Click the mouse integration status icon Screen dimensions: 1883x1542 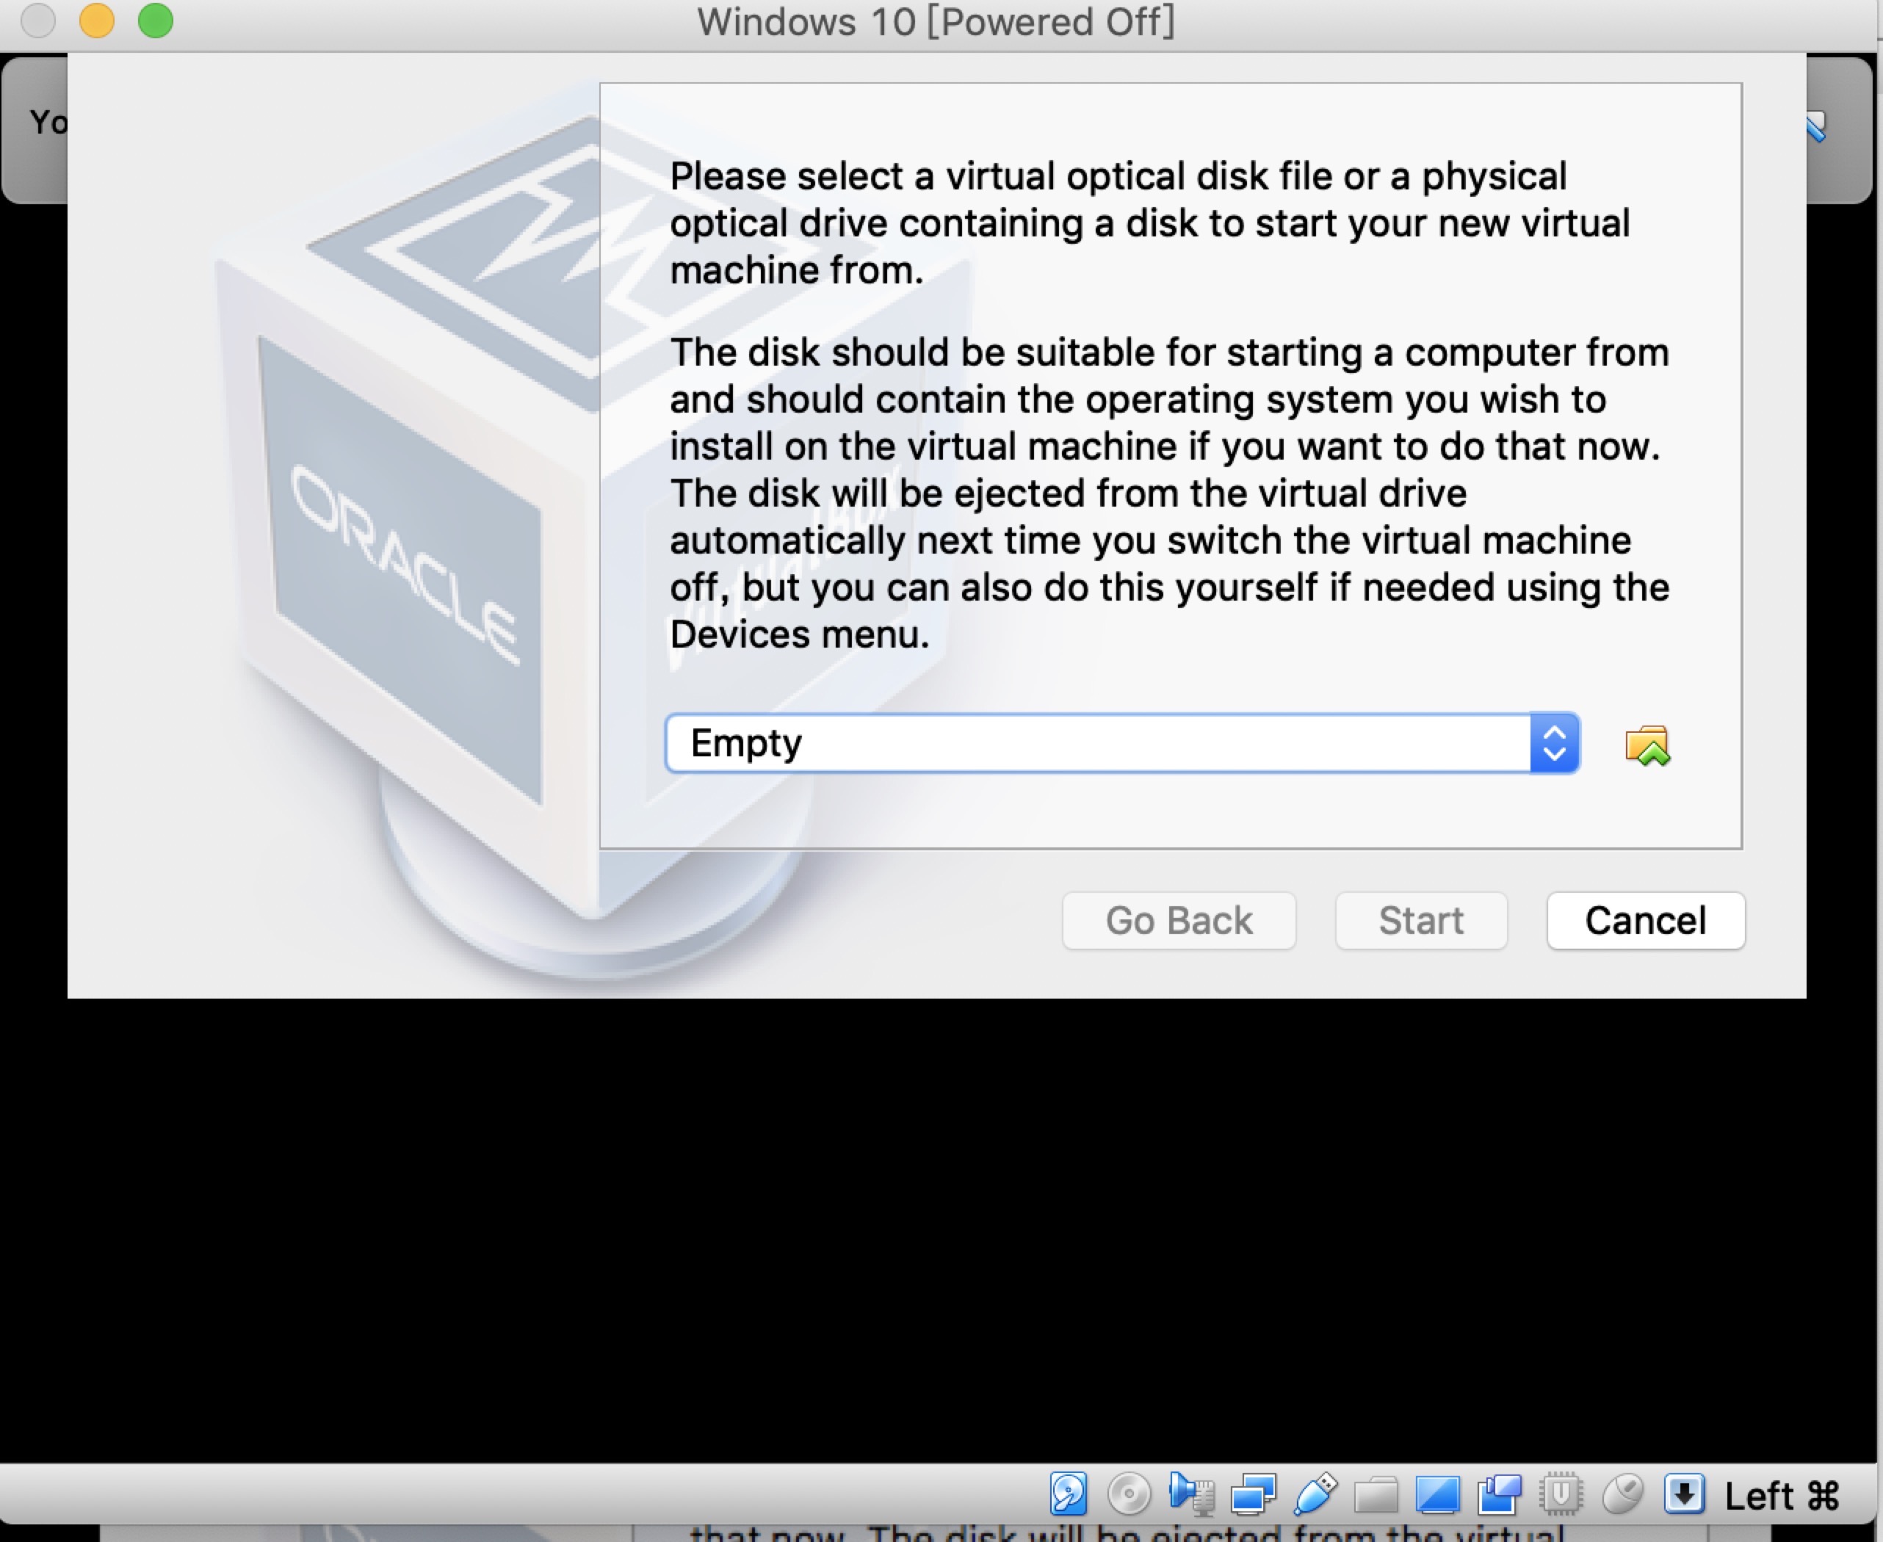pos(1623,1494)
